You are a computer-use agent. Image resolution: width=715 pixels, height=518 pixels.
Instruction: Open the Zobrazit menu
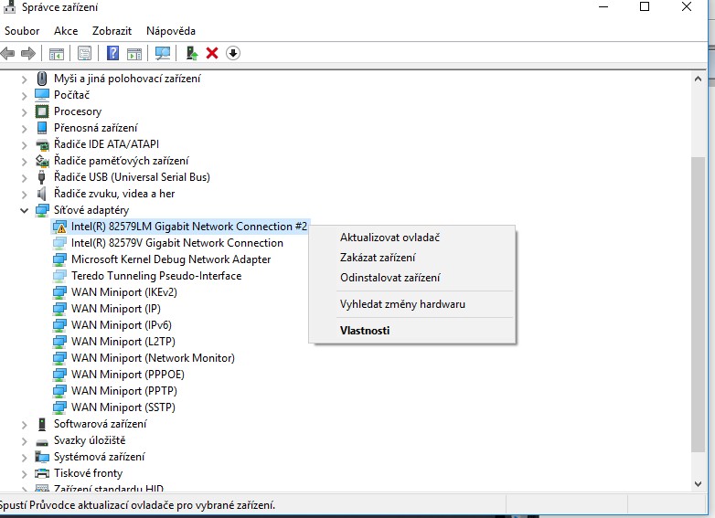[x=112, y=31]
